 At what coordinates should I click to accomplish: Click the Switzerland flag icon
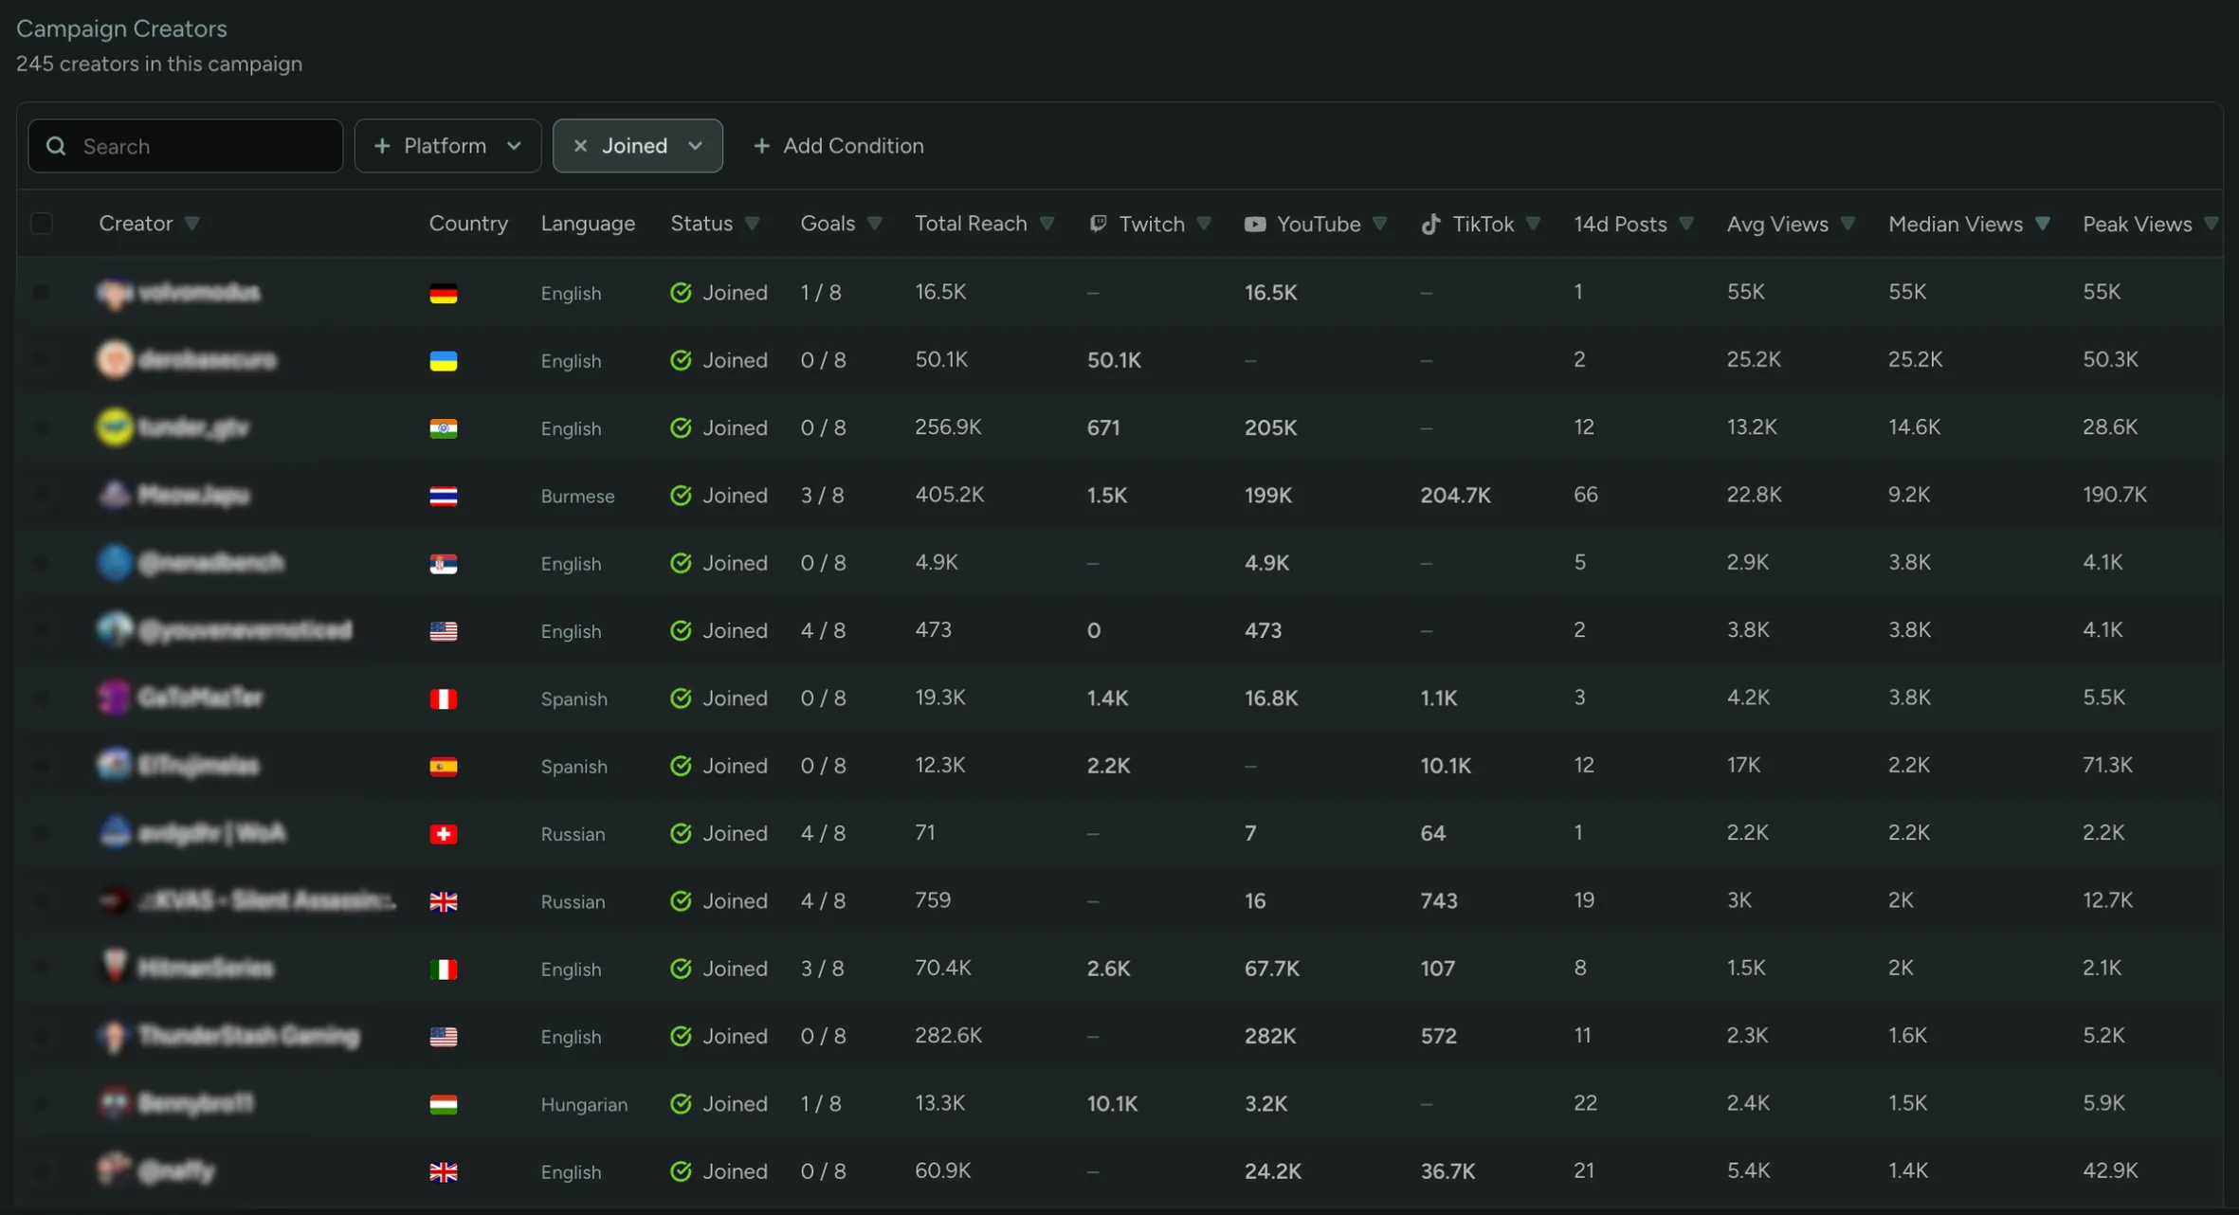coord(443,834)
